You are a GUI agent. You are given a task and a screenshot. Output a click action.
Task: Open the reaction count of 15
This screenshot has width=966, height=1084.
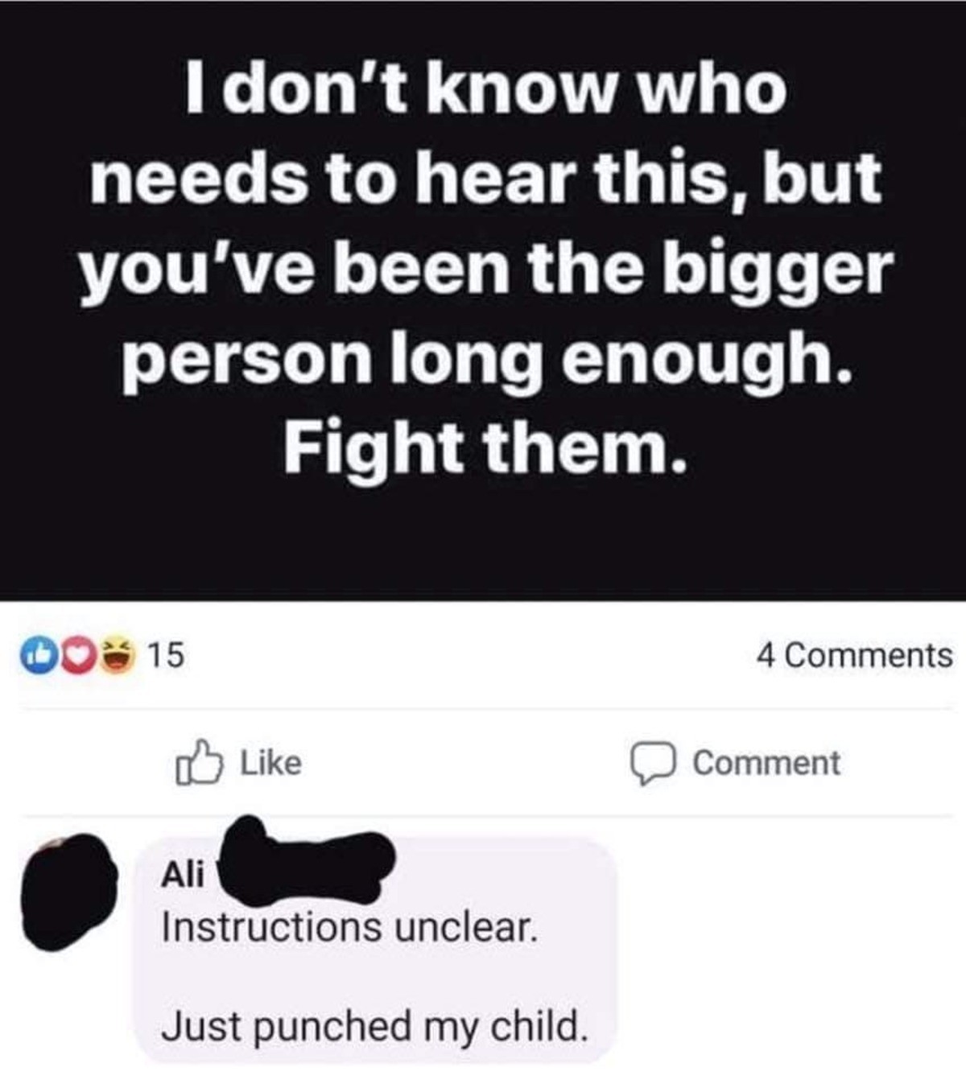point(167,655)
